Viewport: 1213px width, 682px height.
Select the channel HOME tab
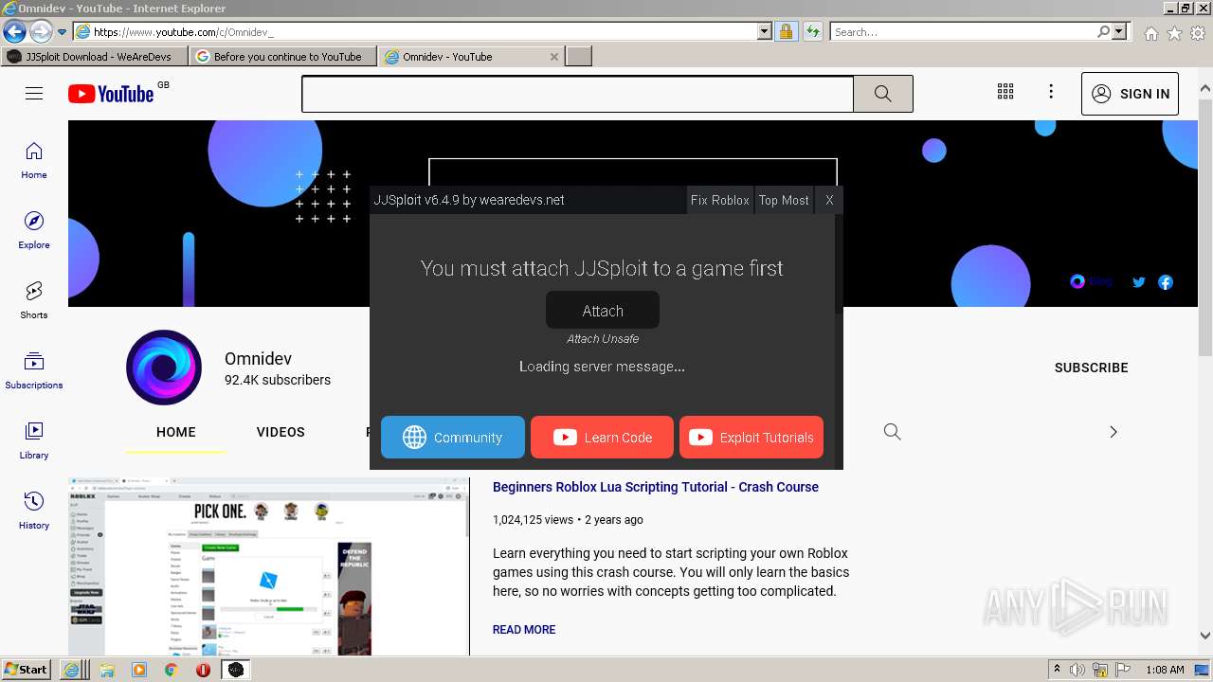[x=176, y=432]
